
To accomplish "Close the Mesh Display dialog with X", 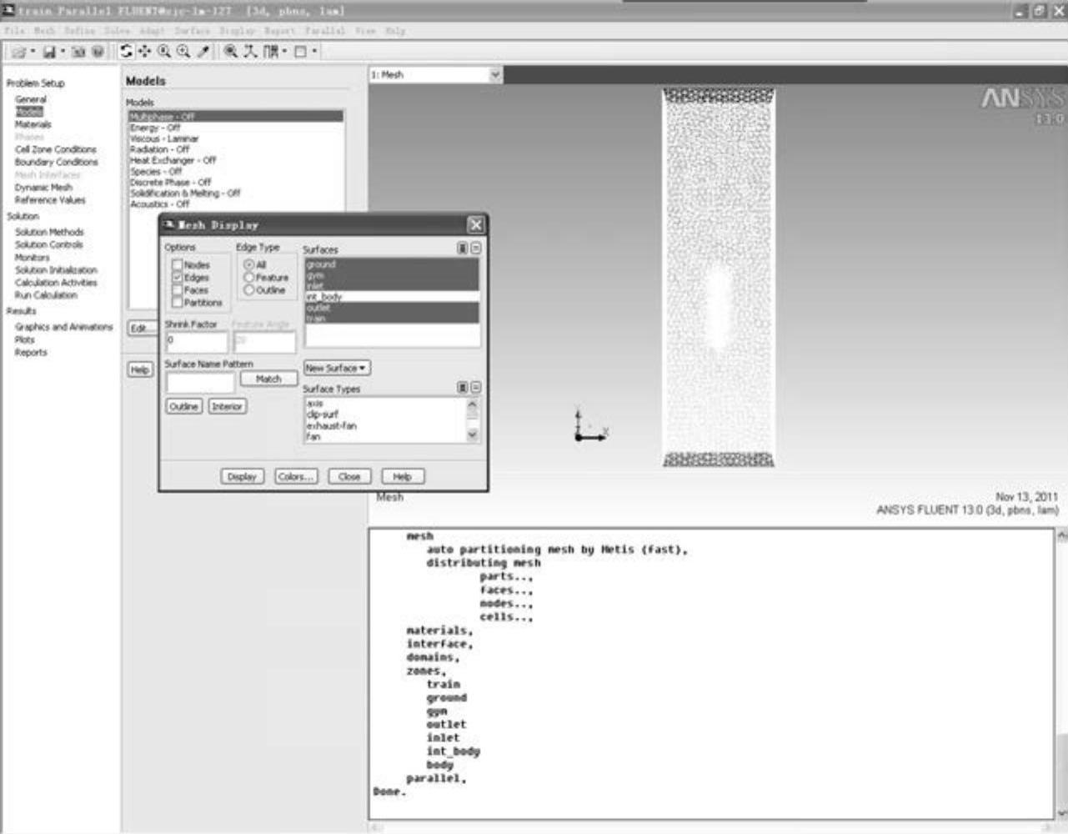I will (x=475, y=224).
